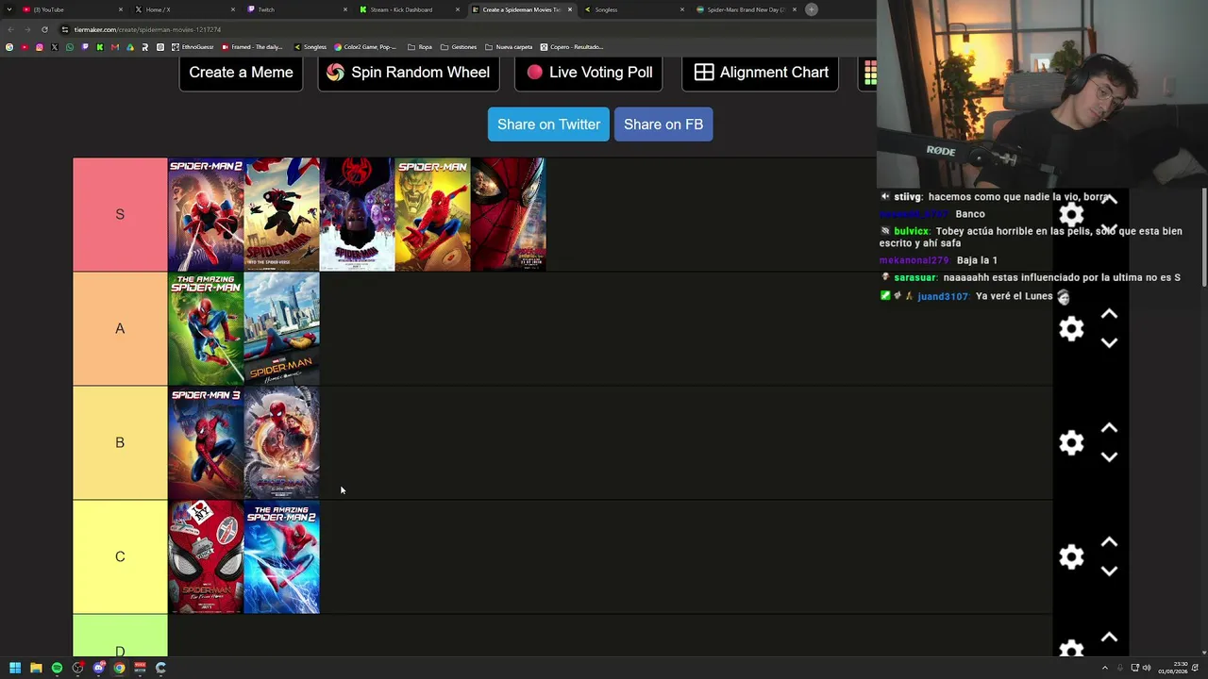Select The Amazing Spider-Man poster in A tier
This screenshot has height=679, width=1208.
(x=206, y=329)
